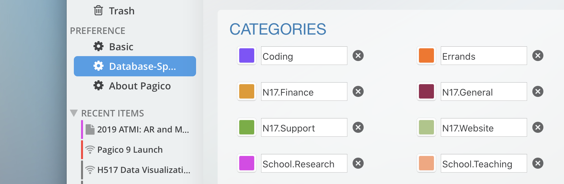Image resolution: width=564 pixels, height=184 pixels.
Task: Remove the N17.Finance category
Action: [x=358, y=92]
